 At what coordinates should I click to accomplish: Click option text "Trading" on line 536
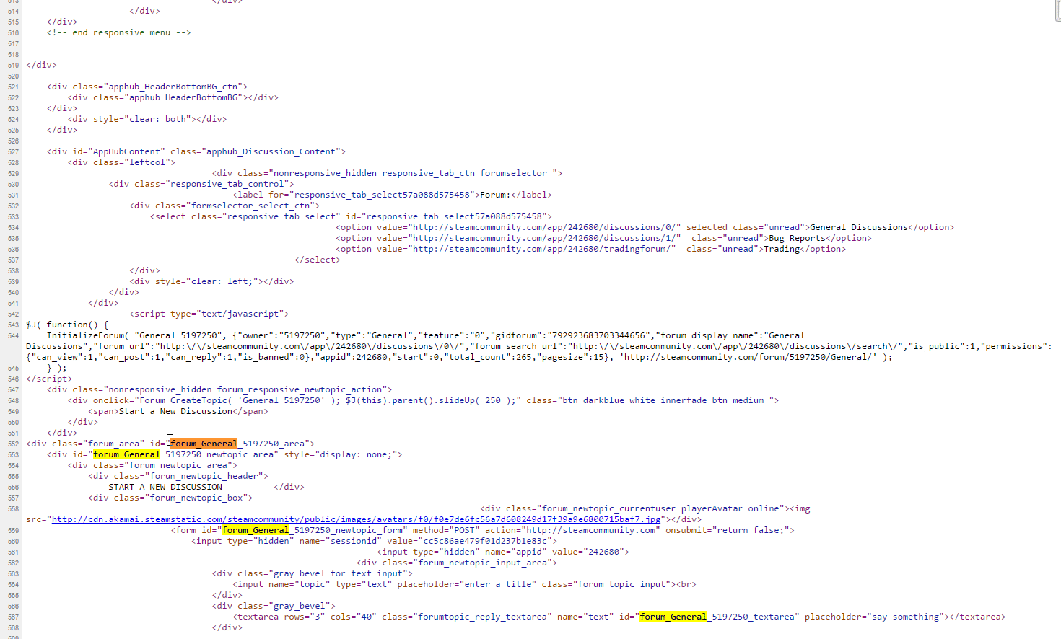click(782, 249)
